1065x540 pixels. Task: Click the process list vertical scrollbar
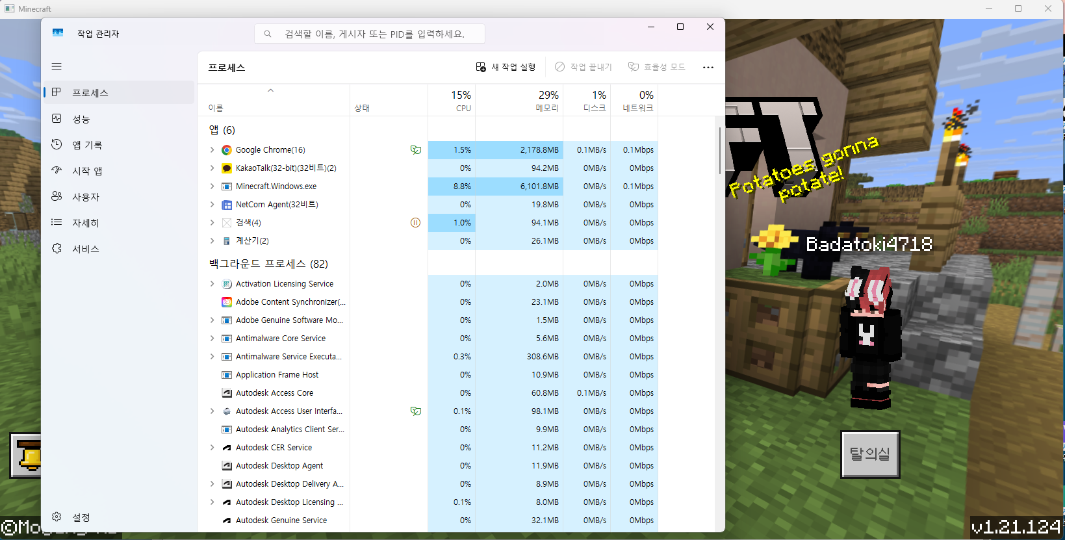[719, 151]
